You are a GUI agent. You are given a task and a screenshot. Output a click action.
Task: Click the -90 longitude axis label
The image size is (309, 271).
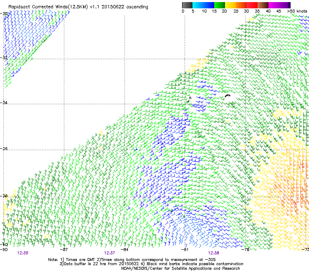tap(4, 249)
